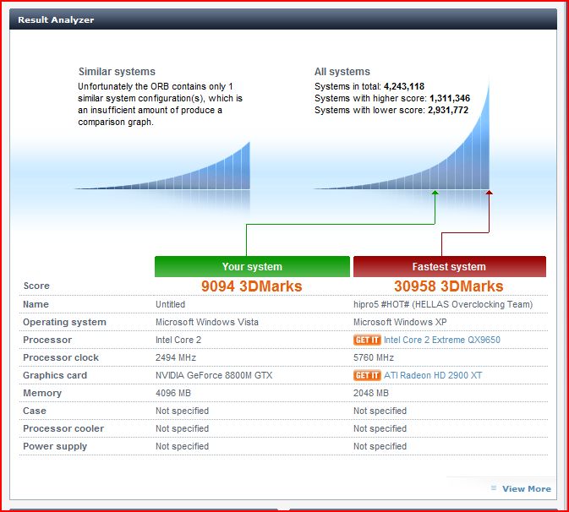Click the 'Similar systems' heading
The height and width of the screenshot is (512, 569).
click(117, 72)
